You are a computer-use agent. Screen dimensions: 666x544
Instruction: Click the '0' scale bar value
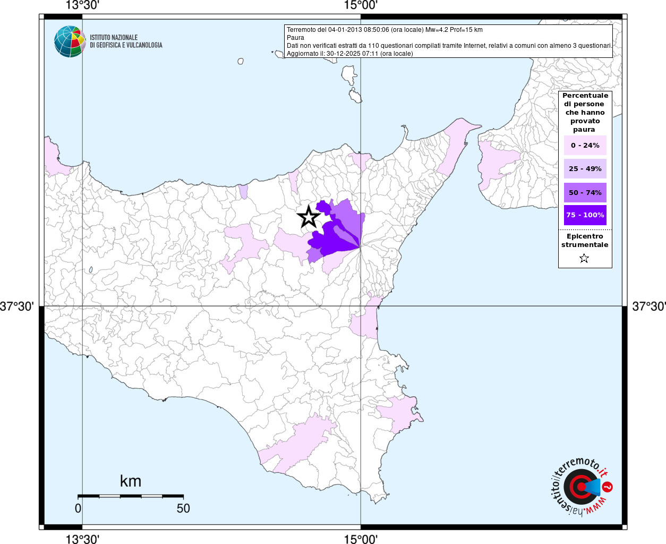pos(78,508)
